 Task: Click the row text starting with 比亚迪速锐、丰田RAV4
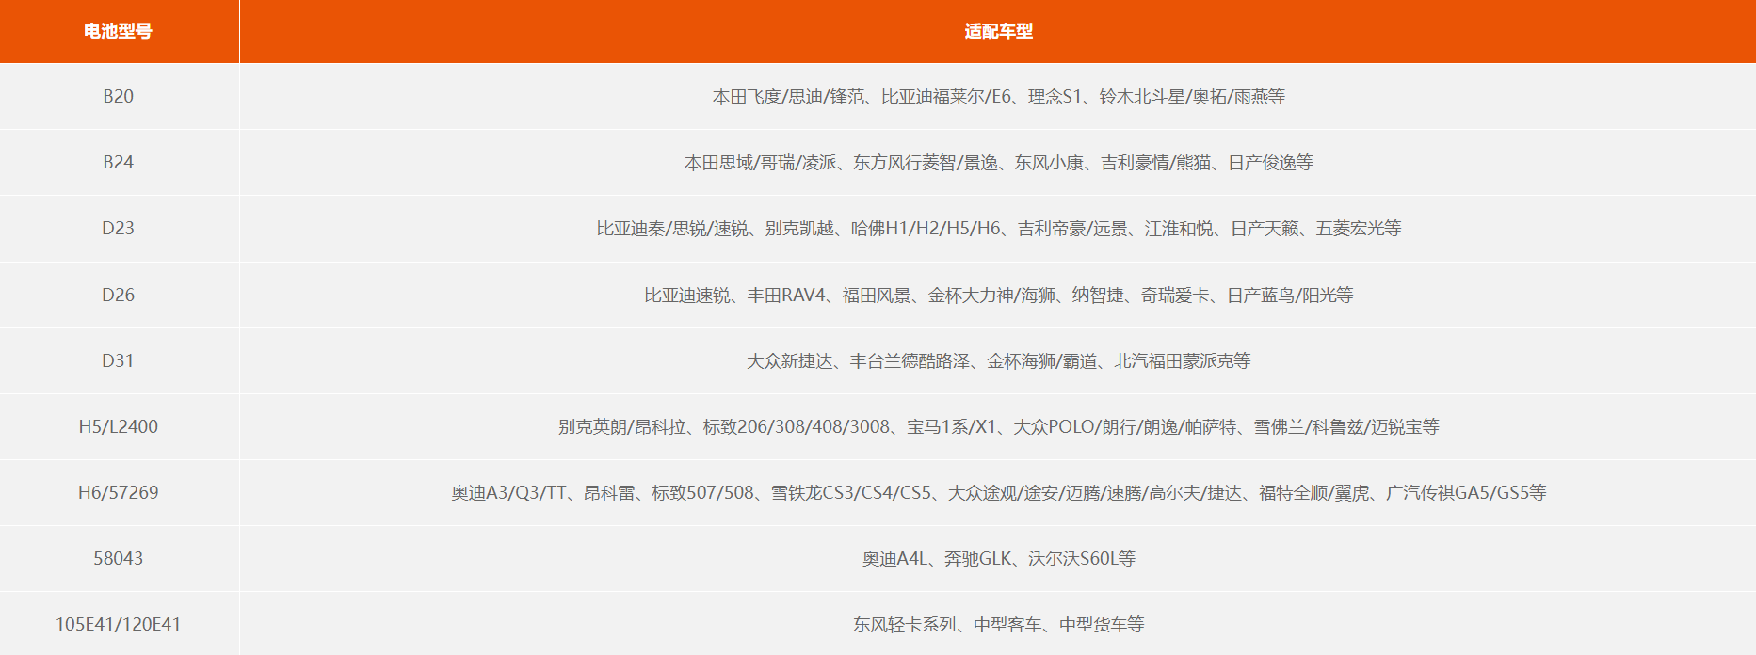[x=998, y=295]
